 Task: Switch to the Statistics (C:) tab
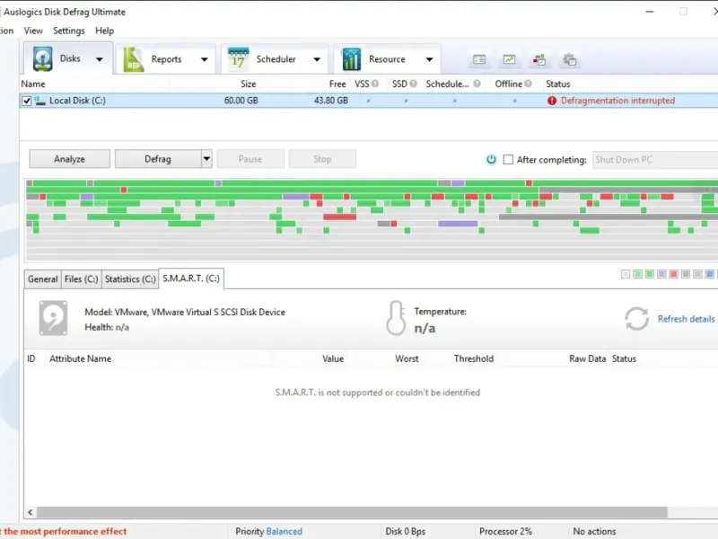pos(130,279)
